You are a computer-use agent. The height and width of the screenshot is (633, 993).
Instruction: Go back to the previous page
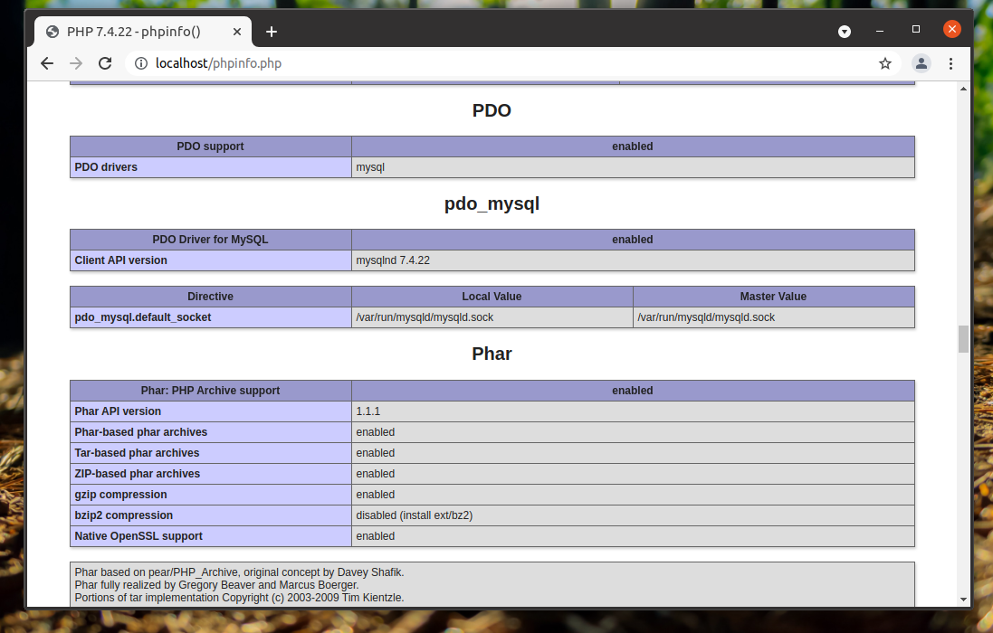[x=47, y=63]
